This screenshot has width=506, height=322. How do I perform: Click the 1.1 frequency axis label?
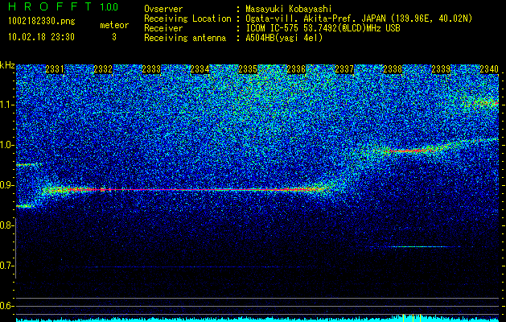tap(6, 105)
